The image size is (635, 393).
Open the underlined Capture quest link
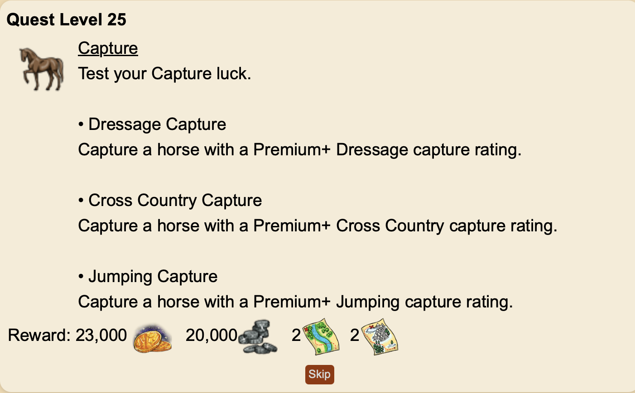click(x=108, y=48)
